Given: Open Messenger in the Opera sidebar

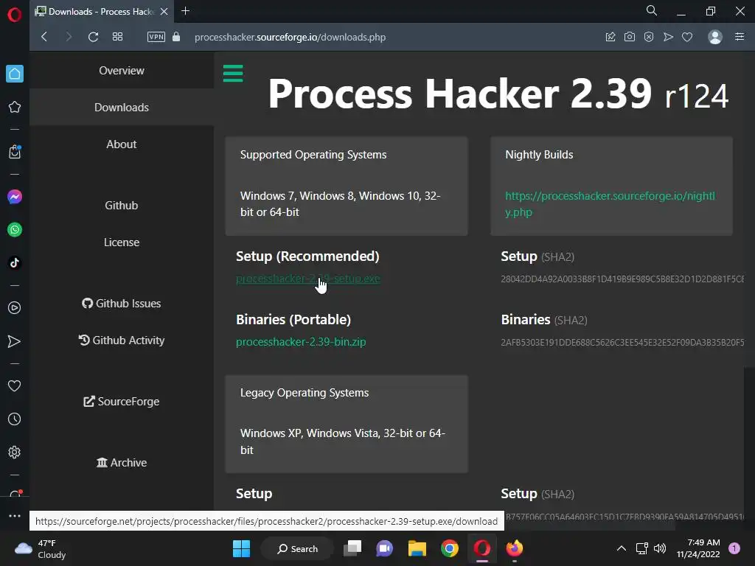Looking at the screenshot, I should point(15,197).
